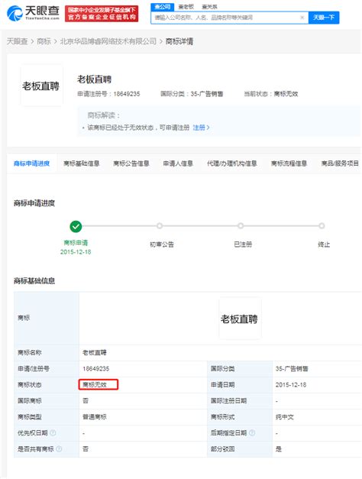This screenshot has width=362, height=479.
Task: Open the 商标公告信息 tab
Action: click(131, 163)
